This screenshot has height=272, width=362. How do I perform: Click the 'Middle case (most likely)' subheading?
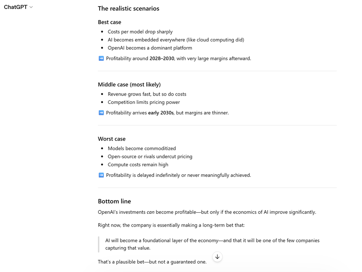(129, 84)
